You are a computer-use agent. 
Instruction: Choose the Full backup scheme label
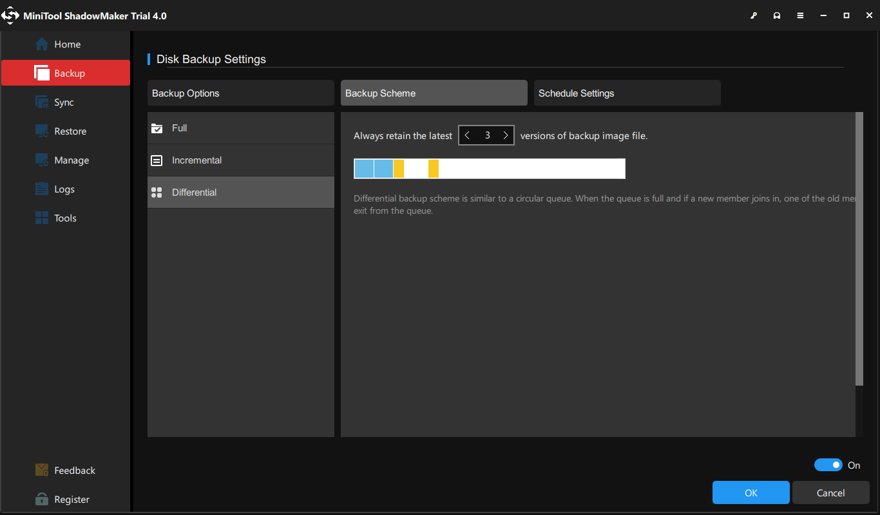click(179, 128)
